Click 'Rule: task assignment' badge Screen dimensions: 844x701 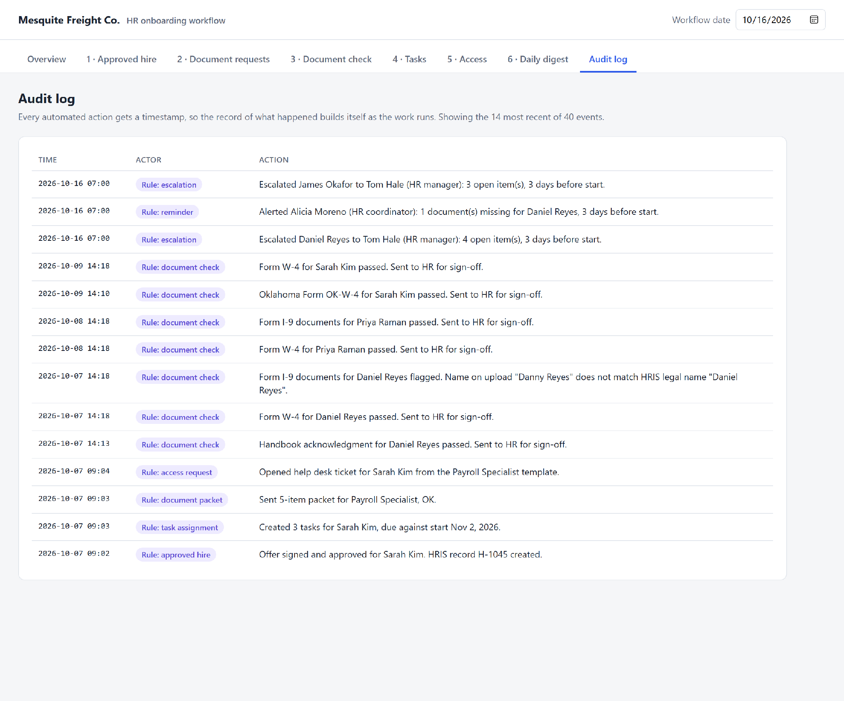click(x=179, y=527)
